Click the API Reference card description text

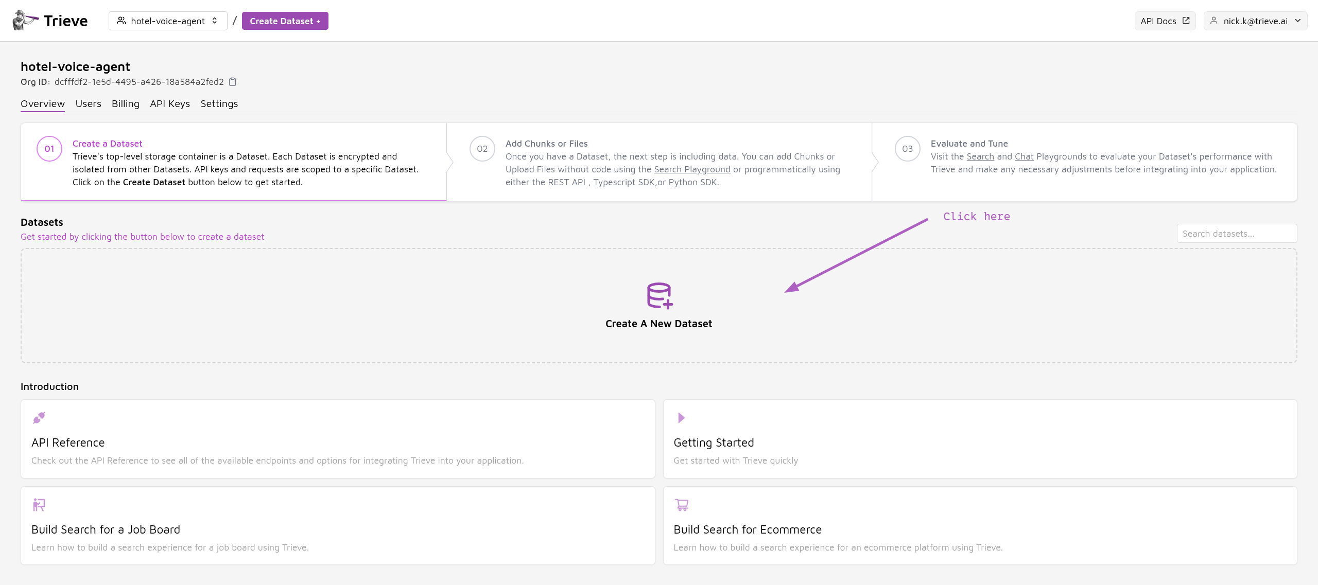tap(278, 460)
